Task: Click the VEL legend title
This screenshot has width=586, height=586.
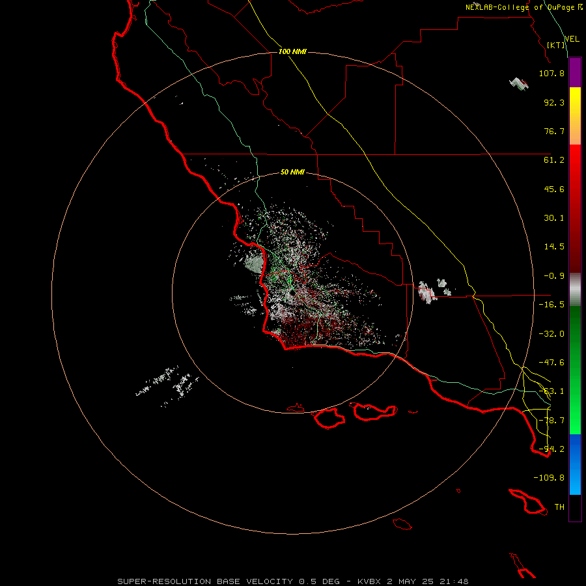Action: 572,38
